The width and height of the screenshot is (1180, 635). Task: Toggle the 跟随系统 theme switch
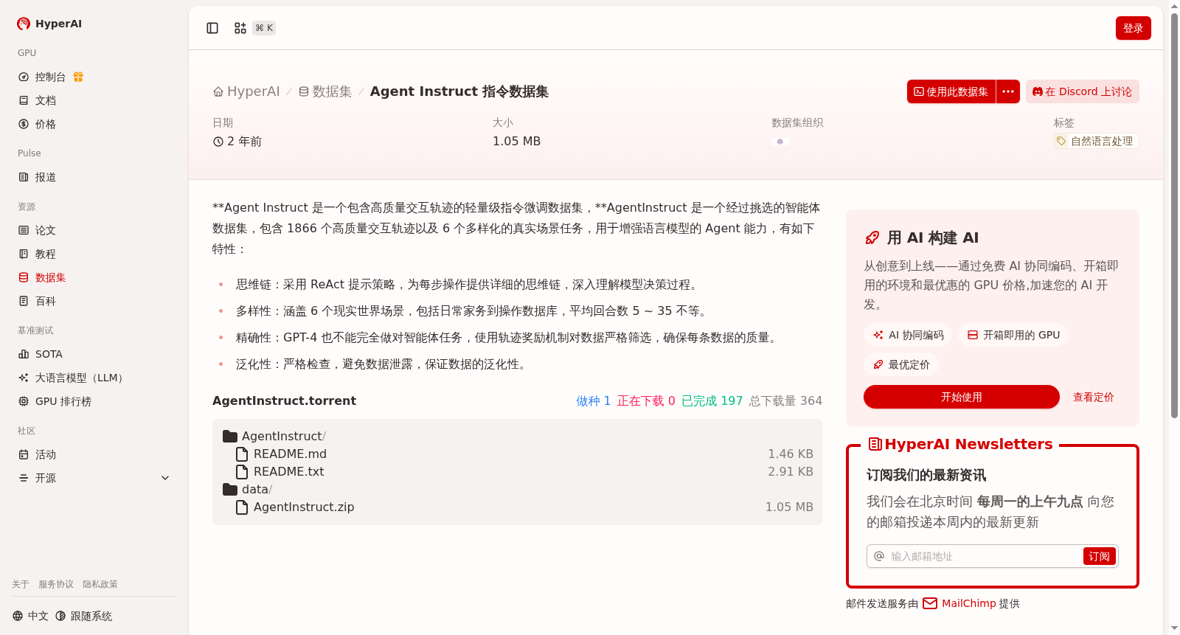pos(84,616)
